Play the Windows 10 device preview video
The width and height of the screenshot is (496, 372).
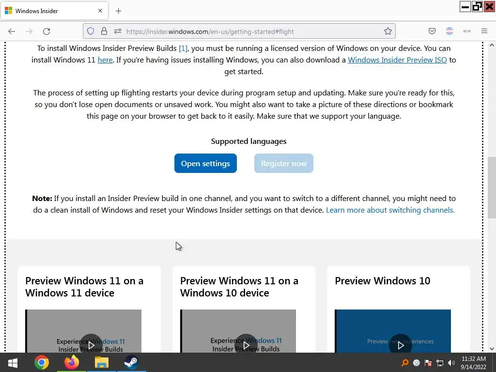point(246,345)
